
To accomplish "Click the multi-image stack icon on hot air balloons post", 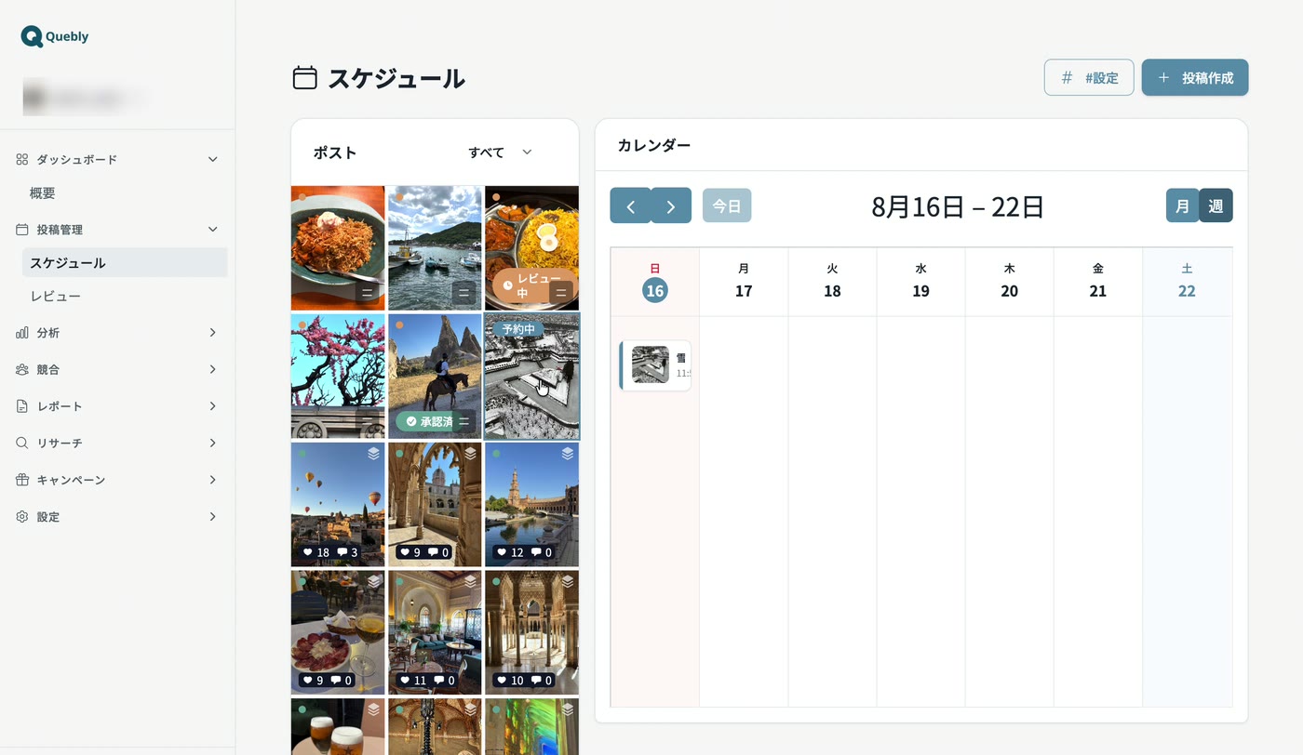I will click(373, 454).
